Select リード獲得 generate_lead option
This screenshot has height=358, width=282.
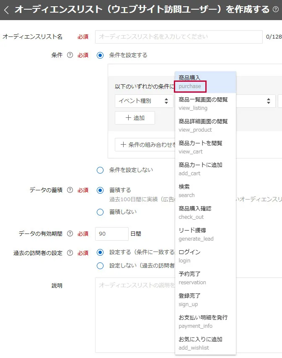pyautogui.click(x=205, y=234)
